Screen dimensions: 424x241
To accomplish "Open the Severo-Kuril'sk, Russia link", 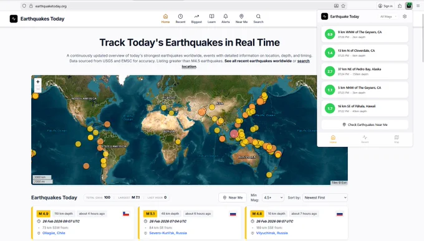I will [x=168, y=233].
